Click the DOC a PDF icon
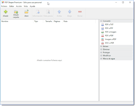The height and width of the screenshot is (107, 136). point(103,43)
